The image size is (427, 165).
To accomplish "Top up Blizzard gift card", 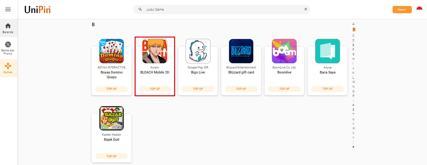I will tap(241, 89).
